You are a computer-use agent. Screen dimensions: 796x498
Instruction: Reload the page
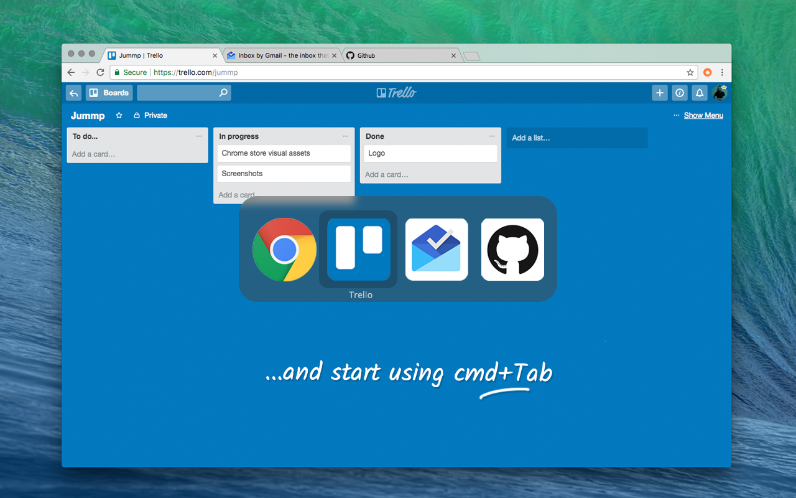click(100, 72)
